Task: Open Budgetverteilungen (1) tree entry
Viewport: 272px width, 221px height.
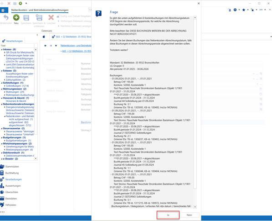Action: [x=19, y=141]
